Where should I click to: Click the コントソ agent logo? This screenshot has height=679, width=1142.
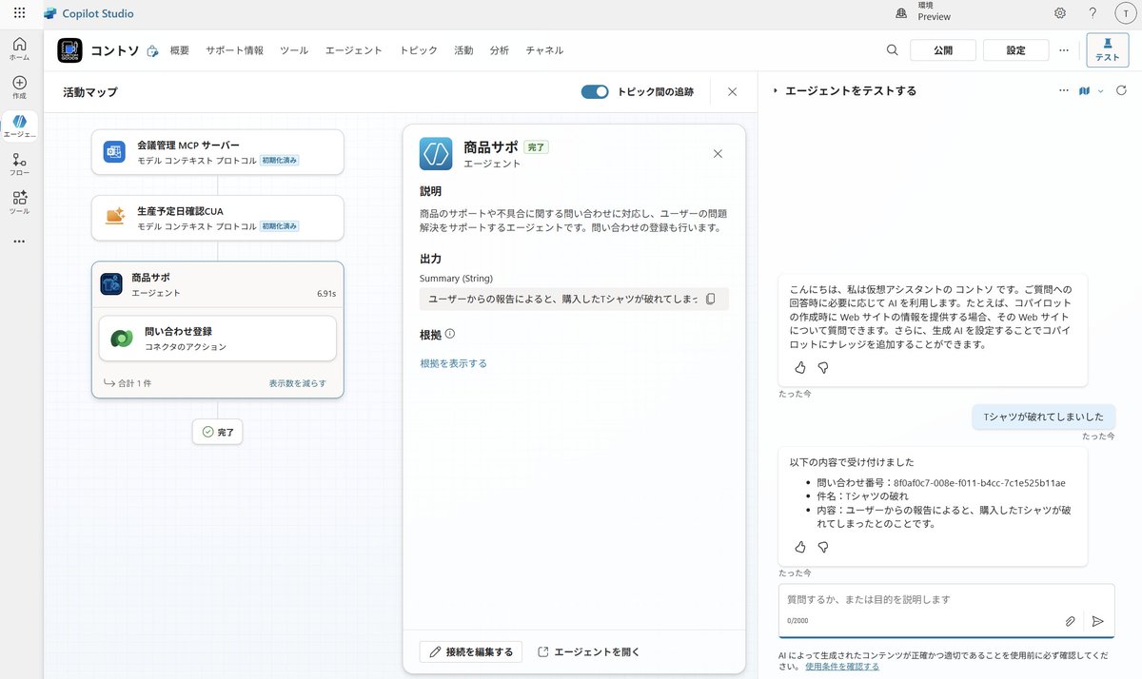pyautogui.click(x=69, y=50)
